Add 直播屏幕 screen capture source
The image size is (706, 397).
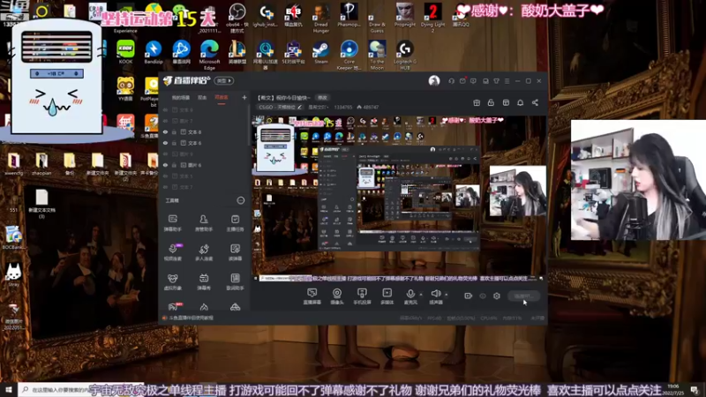pyautogui.click(x=312, y=296)
